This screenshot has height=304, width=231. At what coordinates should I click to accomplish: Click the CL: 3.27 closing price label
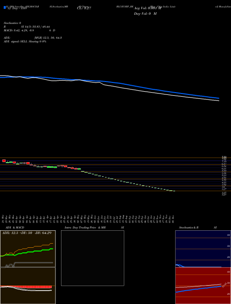84,8
